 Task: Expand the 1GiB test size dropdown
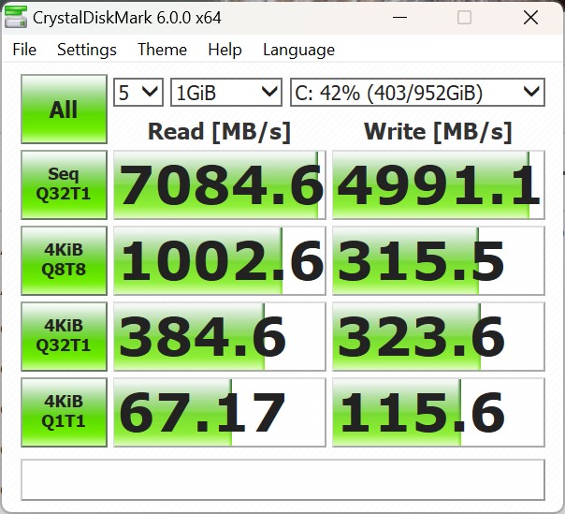point(226,93)
